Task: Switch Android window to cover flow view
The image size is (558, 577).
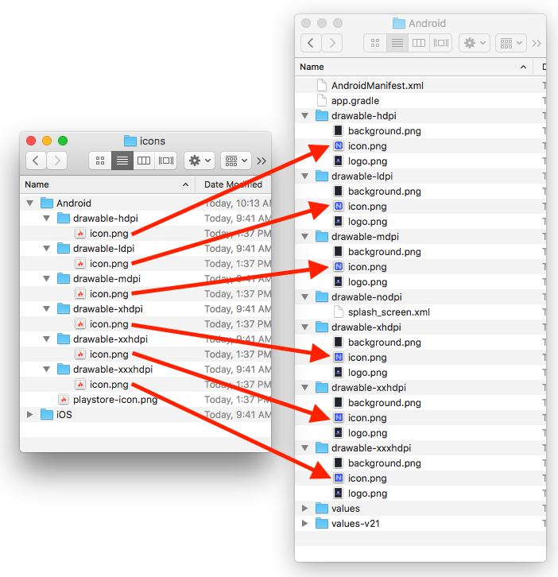Action: tap(441, 43)
